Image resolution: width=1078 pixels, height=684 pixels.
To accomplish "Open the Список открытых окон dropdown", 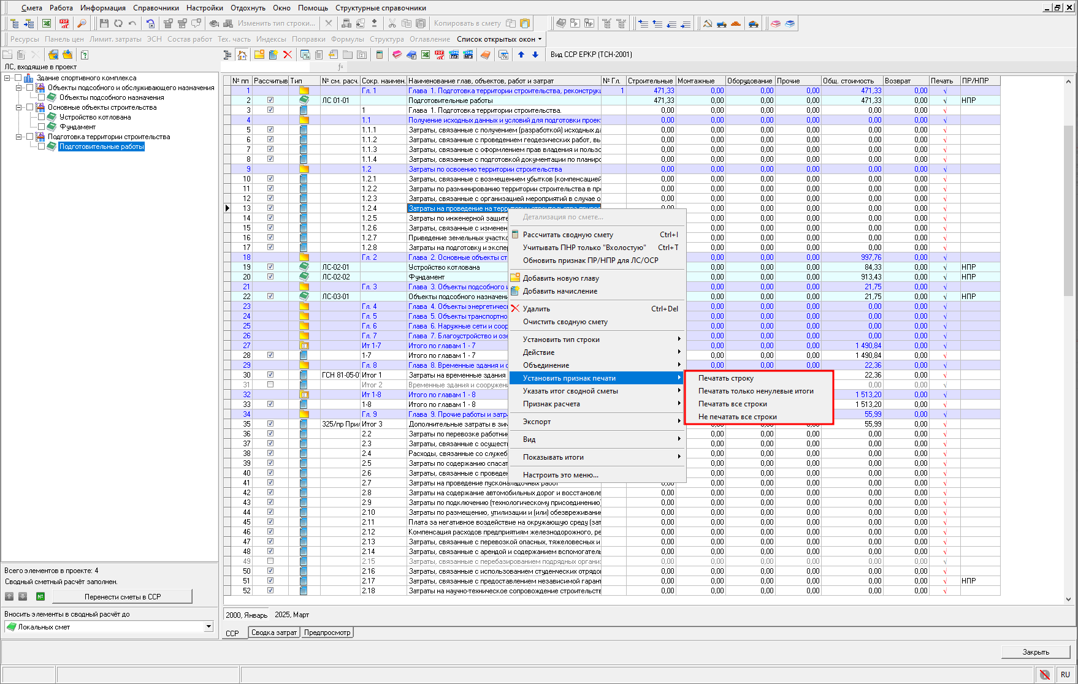I will pos(499,39).
